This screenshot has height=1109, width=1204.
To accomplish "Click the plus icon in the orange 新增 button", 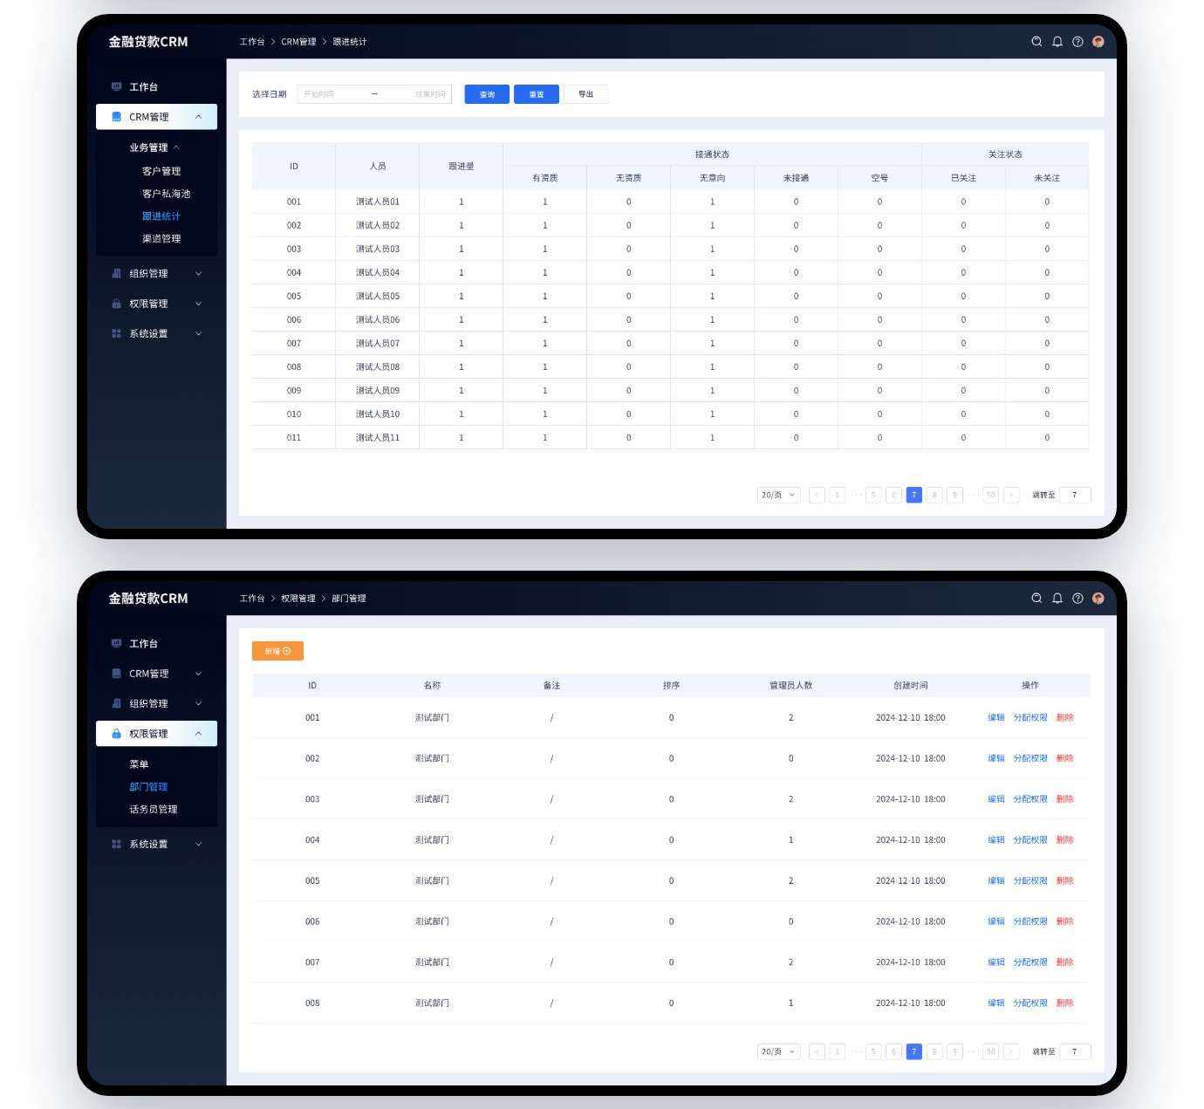I will tap(287, 652).
